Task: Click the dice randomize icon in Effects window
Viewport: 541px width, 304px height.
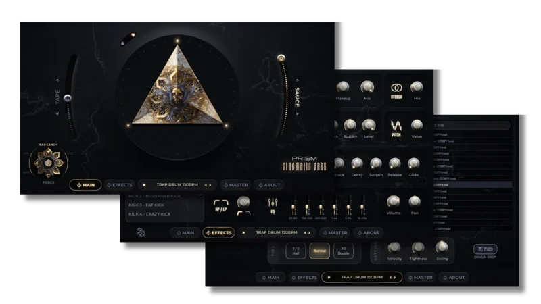Action: coord(141,232)
